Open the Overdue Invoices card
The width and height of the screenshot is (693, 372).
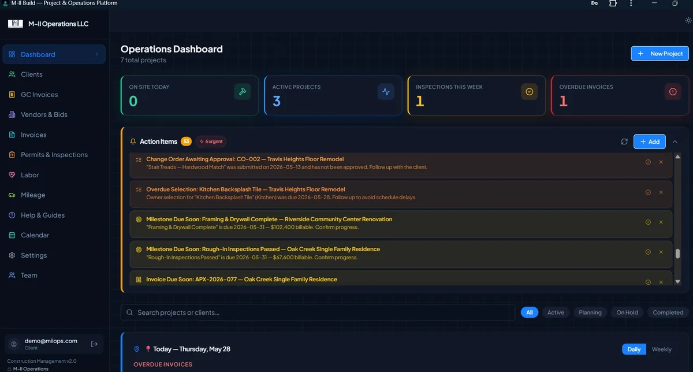[x=620, y=95]
